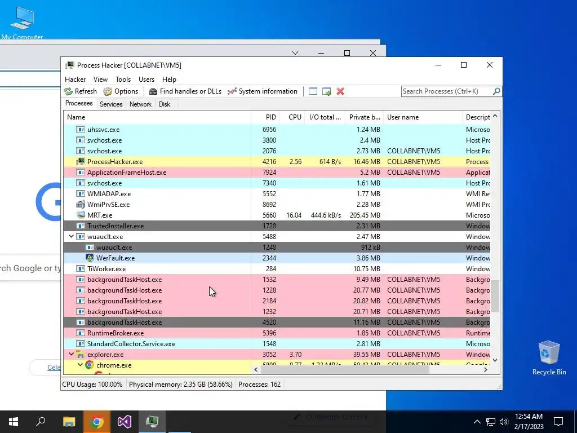The height and width of the screenshot is (433, 577).
Task: Click the Process Hacker taskbar icon
Action: [x=152, y=422]
